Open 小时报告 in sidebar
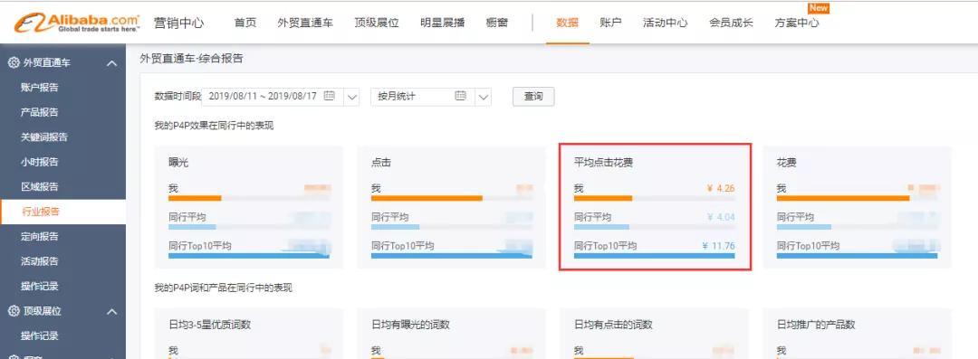Screen dimensions: 978x359 pos(39,162)
